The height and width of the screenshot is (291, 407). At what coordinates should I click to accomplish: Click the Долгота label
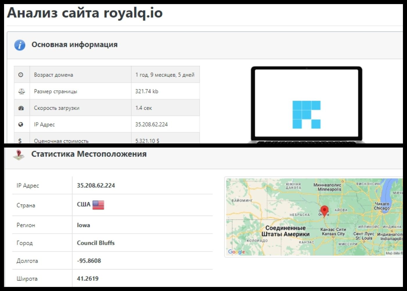tap(27, 261)
